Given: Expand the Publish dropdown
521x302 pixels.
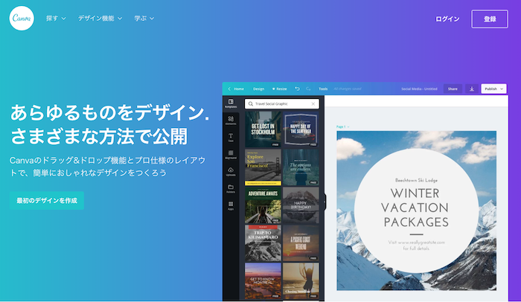Looking at the screenshot, I should [493, 89].
